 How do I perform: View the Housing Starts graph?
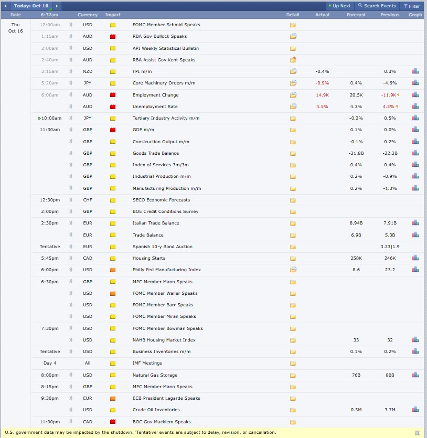point(415,258)
